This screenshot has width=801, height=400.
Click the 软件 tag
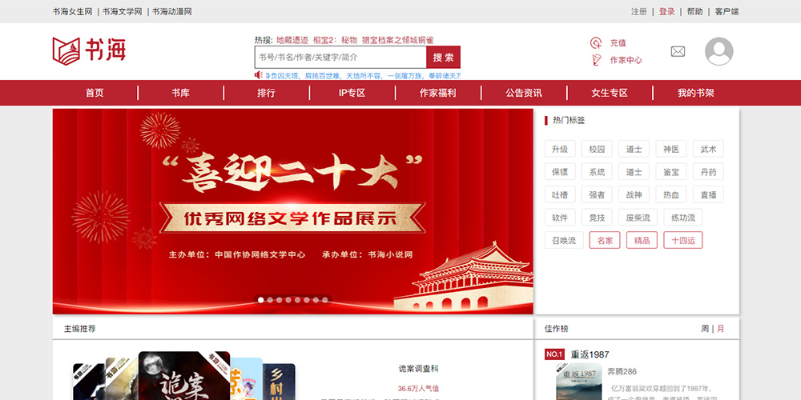(560, 218)
